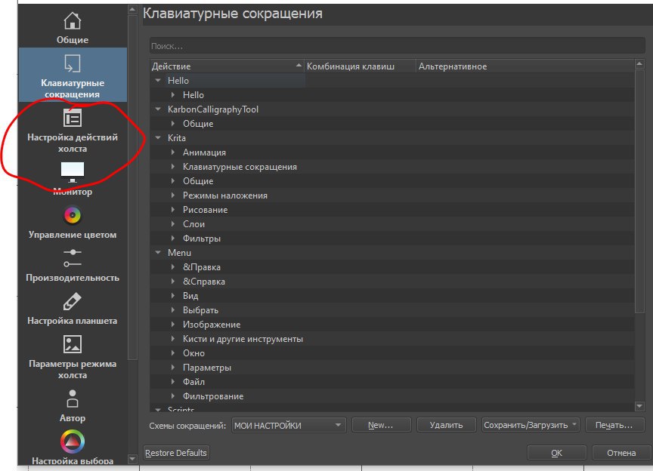
Task: Expand the &Правка menu category
Action: (x=173, y=267)
